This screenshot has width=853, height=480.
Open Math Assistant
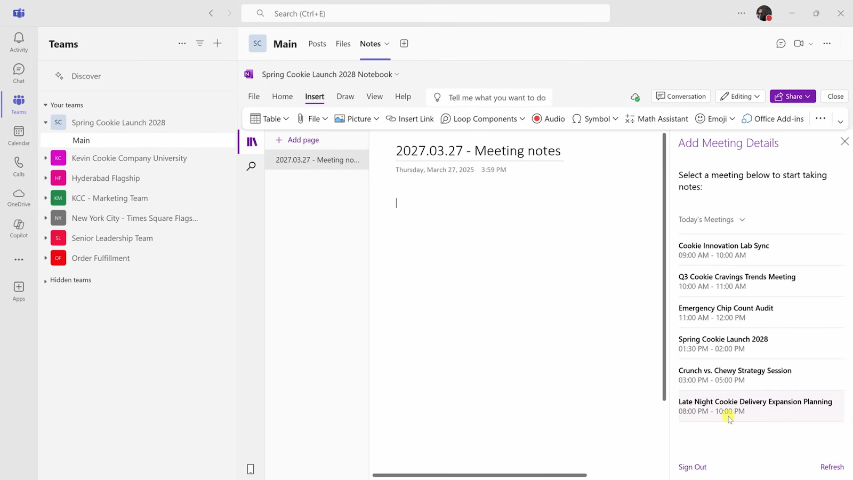pos(656,119)
